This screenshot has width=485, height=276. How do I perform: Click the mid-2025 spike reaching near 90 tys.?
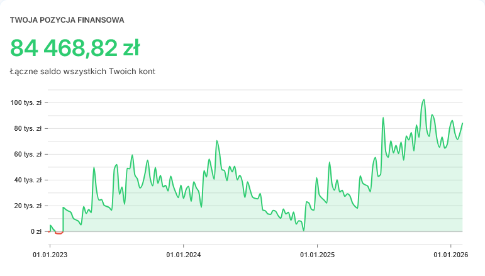pos(382,118)
